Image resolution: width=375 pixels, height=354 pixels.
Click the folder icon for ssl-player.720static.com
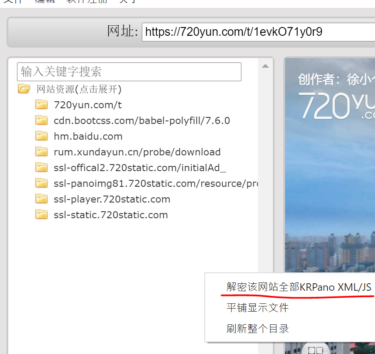(41, 199)
